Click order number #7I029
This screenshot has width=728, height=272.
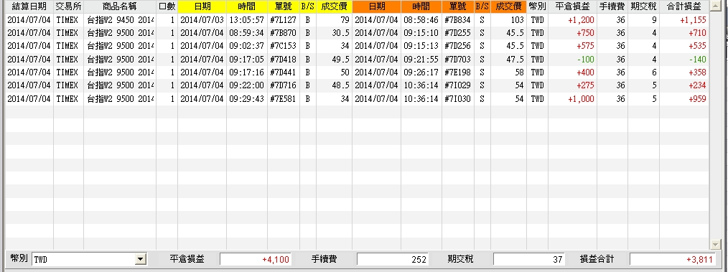[457, 85]
